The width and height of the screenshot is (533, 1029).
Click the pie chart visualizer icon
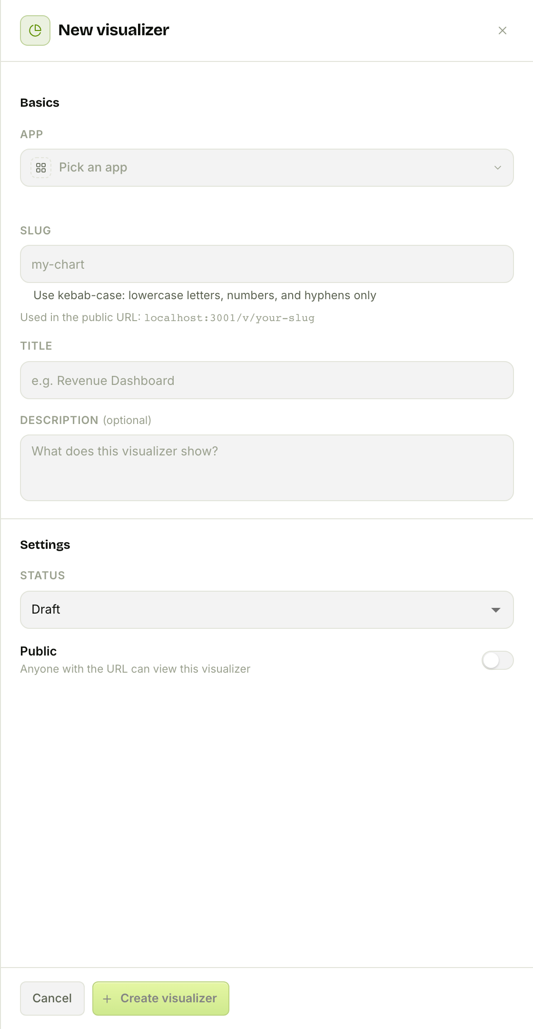[35, 30]
